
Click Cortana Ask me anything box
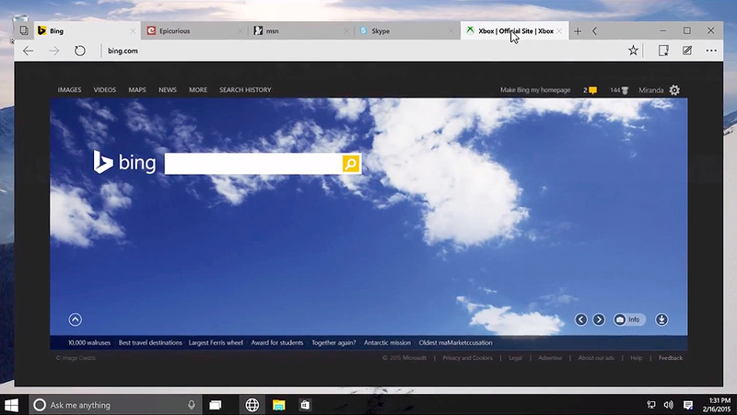tap(115, 405)
